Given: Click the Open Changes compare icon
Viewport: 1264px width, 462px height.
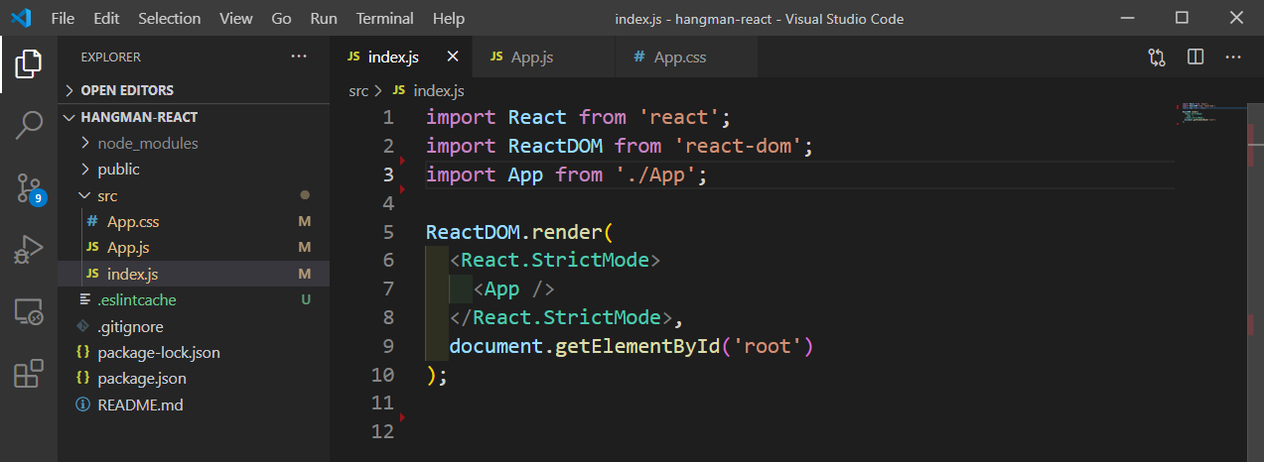Looking at the screenshot, I should click(x=1157, y=58).
